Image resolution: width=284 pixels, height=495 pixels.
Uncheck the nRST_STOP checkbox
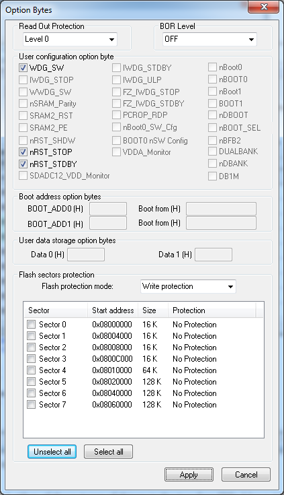pos(23,152)
